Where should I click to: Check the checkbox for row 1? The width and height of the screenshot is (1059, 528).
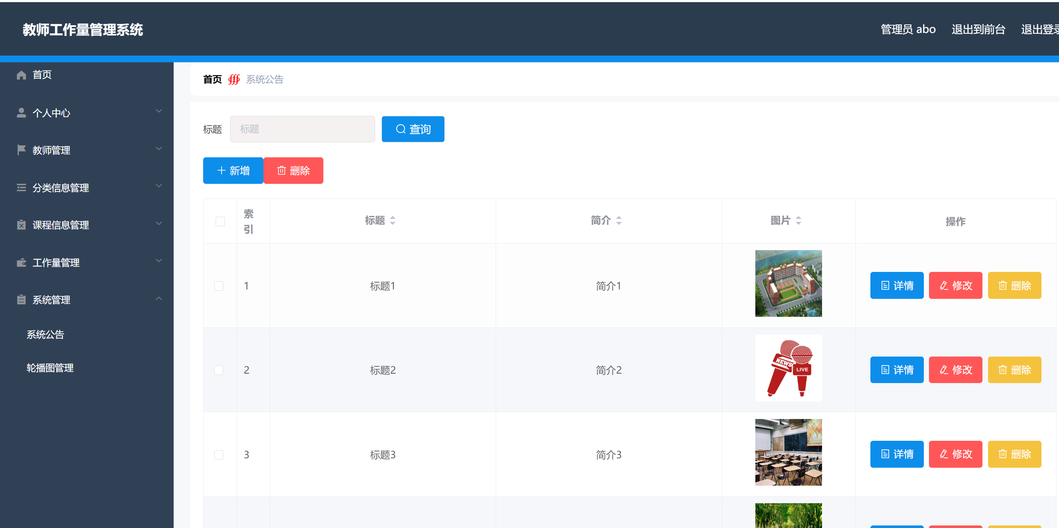click(x=219, y=286)
